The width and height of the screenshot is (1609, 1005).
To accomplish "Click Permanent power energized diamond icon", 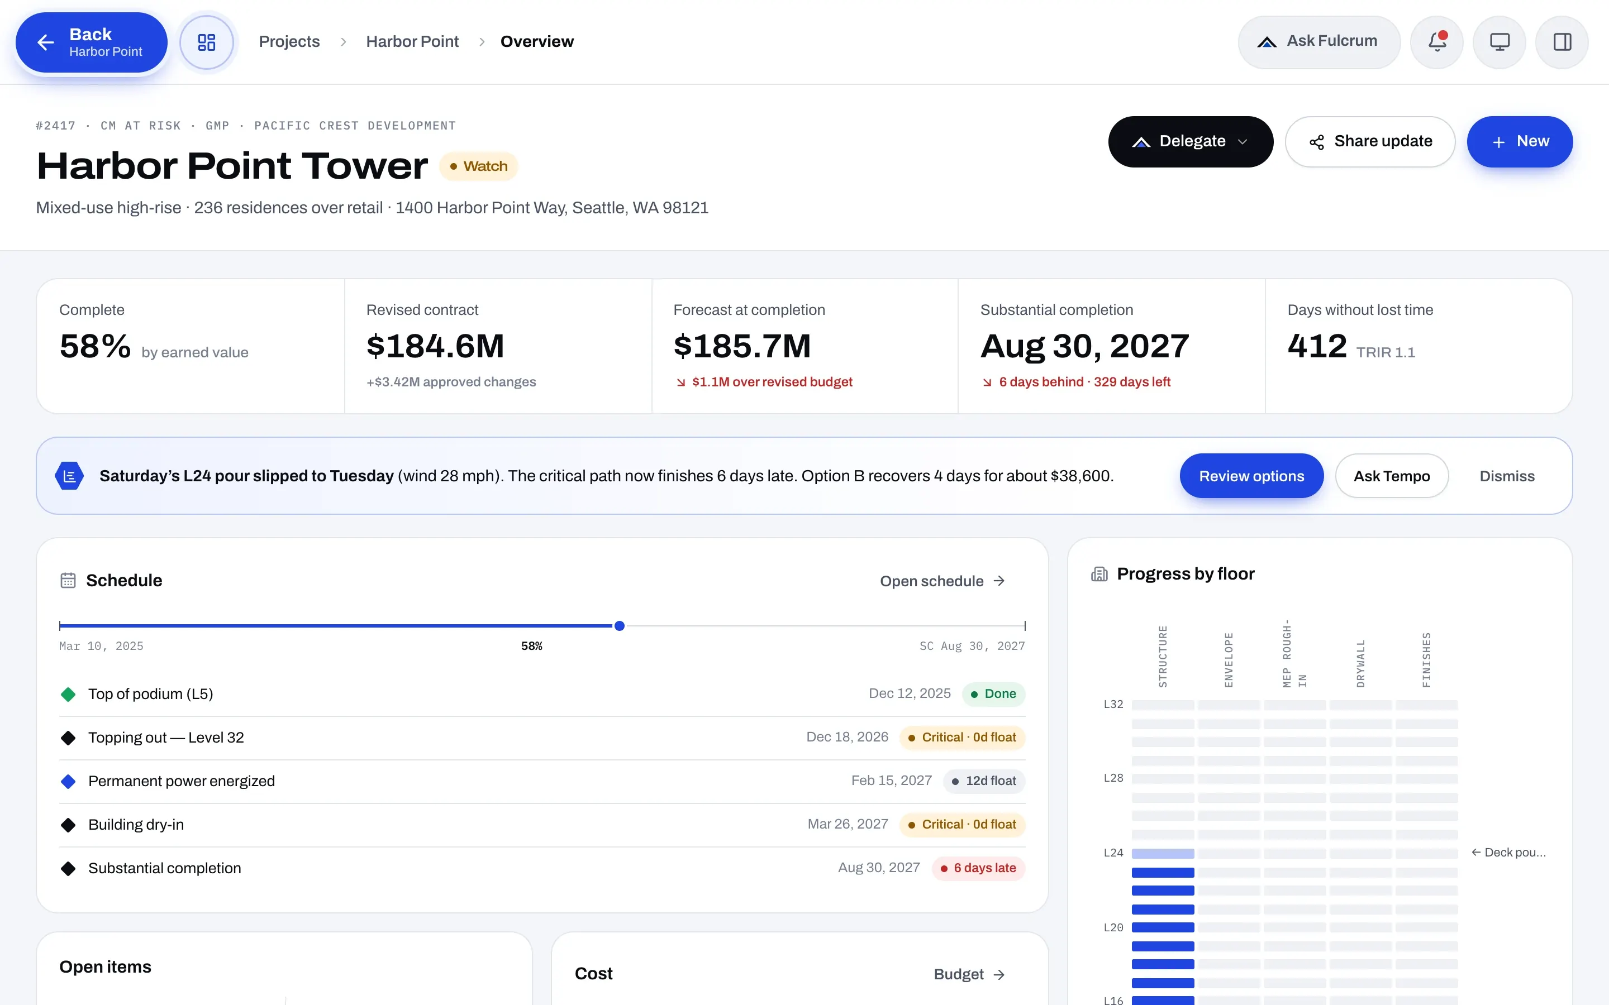I will tap(68, 782).
